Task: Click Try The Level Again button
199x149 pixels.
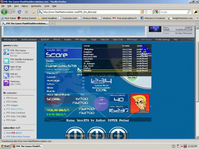Action: point(132,76)
